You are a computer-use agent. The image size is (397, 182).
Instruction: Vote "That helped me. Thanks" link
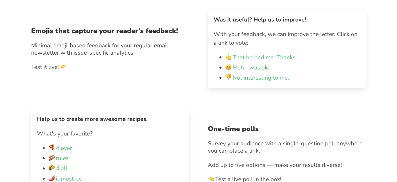[x=264, y=58]
